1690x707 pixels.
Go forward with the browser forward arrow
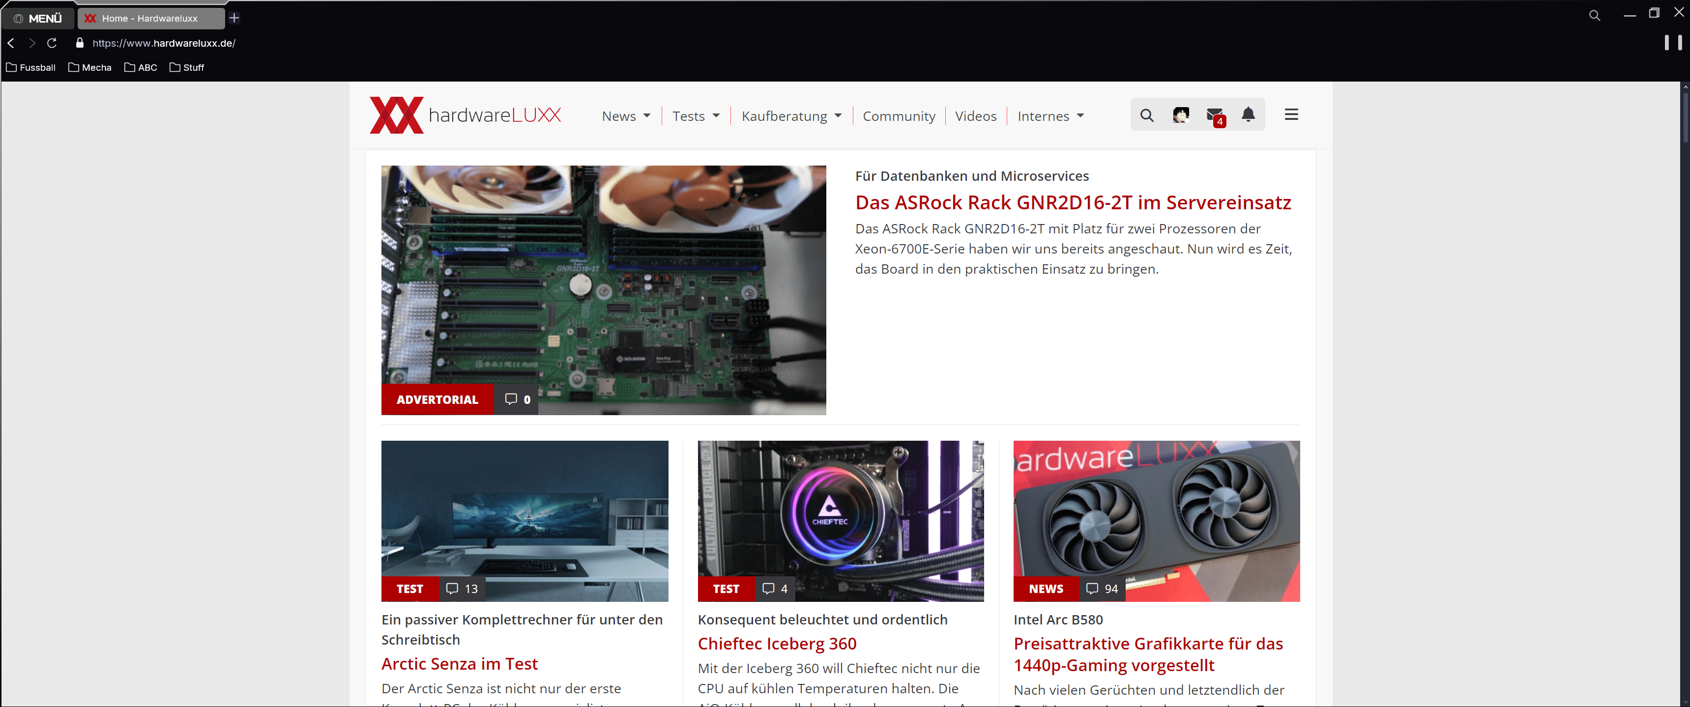31,43
